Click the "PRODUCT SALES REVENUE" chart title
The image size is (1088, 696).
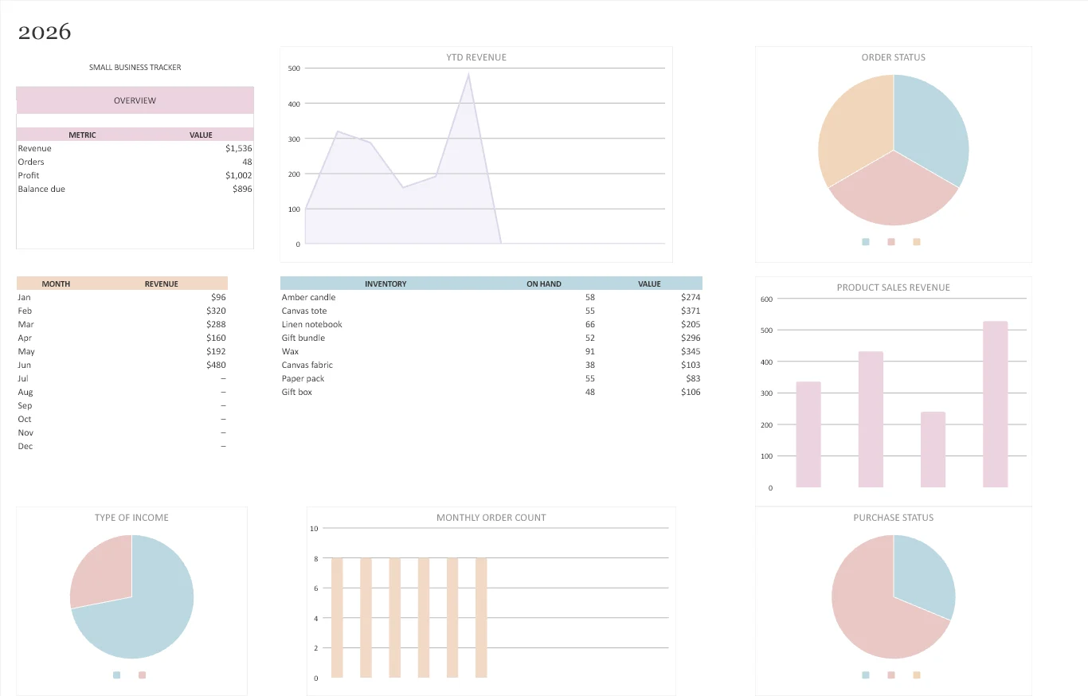click(x=894, y=287)
